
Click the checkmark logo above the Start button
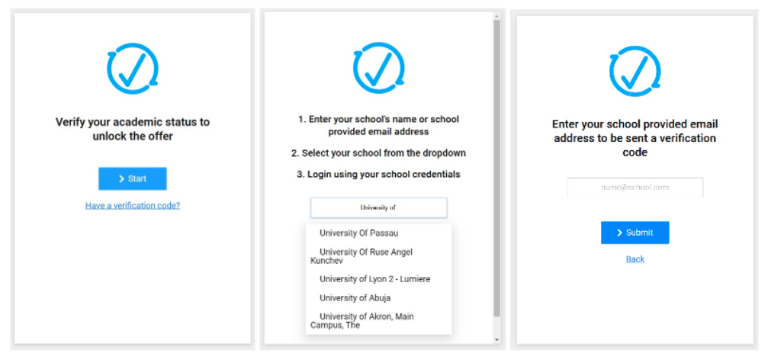[x=133, y=69]
